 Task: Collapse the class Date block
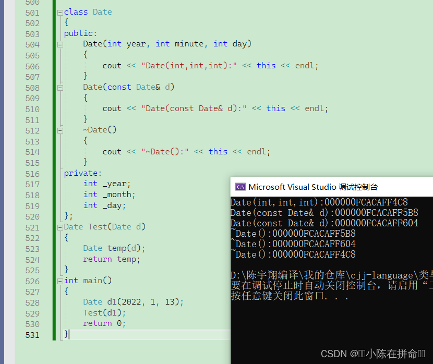(60, 13)
